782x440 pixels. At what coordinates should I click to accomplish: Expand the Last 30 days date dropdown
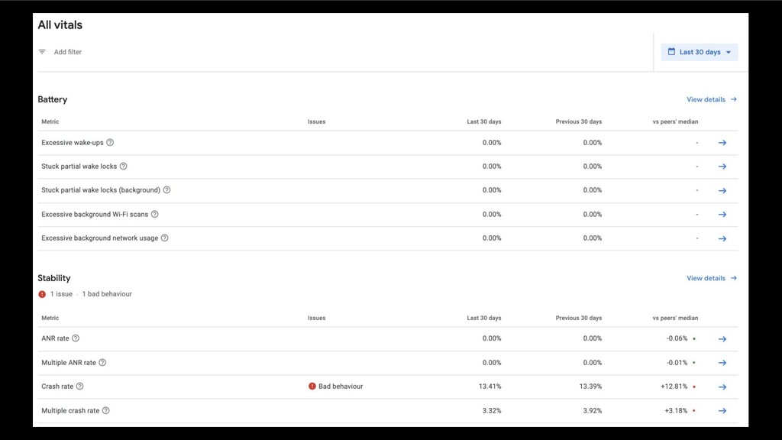700,52
